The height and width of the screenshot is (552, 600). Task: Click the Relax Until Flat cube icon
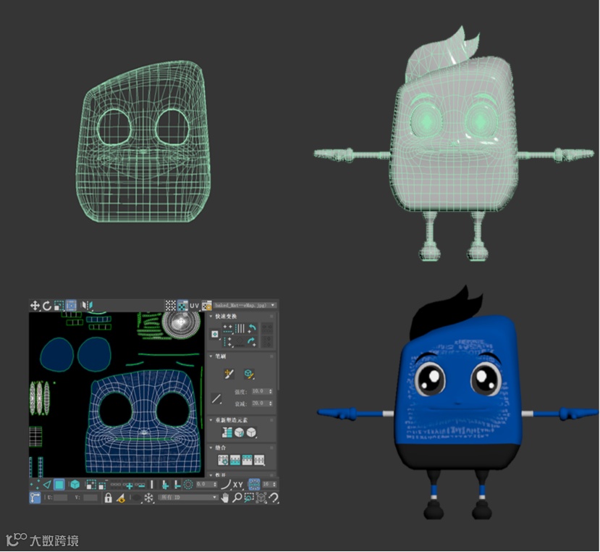(x=239, y=432)
